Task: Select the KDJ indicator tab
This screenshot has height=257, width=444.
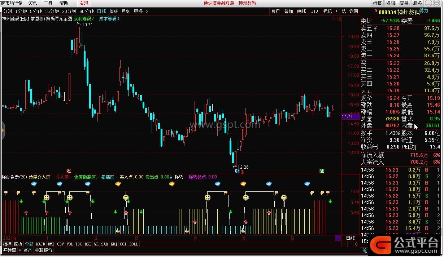Action: [x=114, y=244]
